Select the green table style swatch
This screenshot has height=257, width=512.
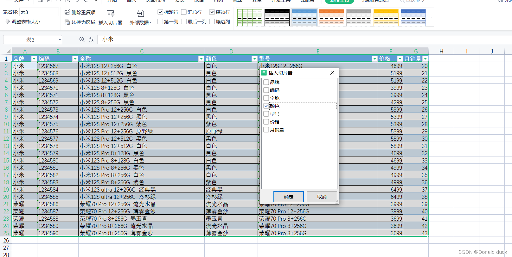250,18
